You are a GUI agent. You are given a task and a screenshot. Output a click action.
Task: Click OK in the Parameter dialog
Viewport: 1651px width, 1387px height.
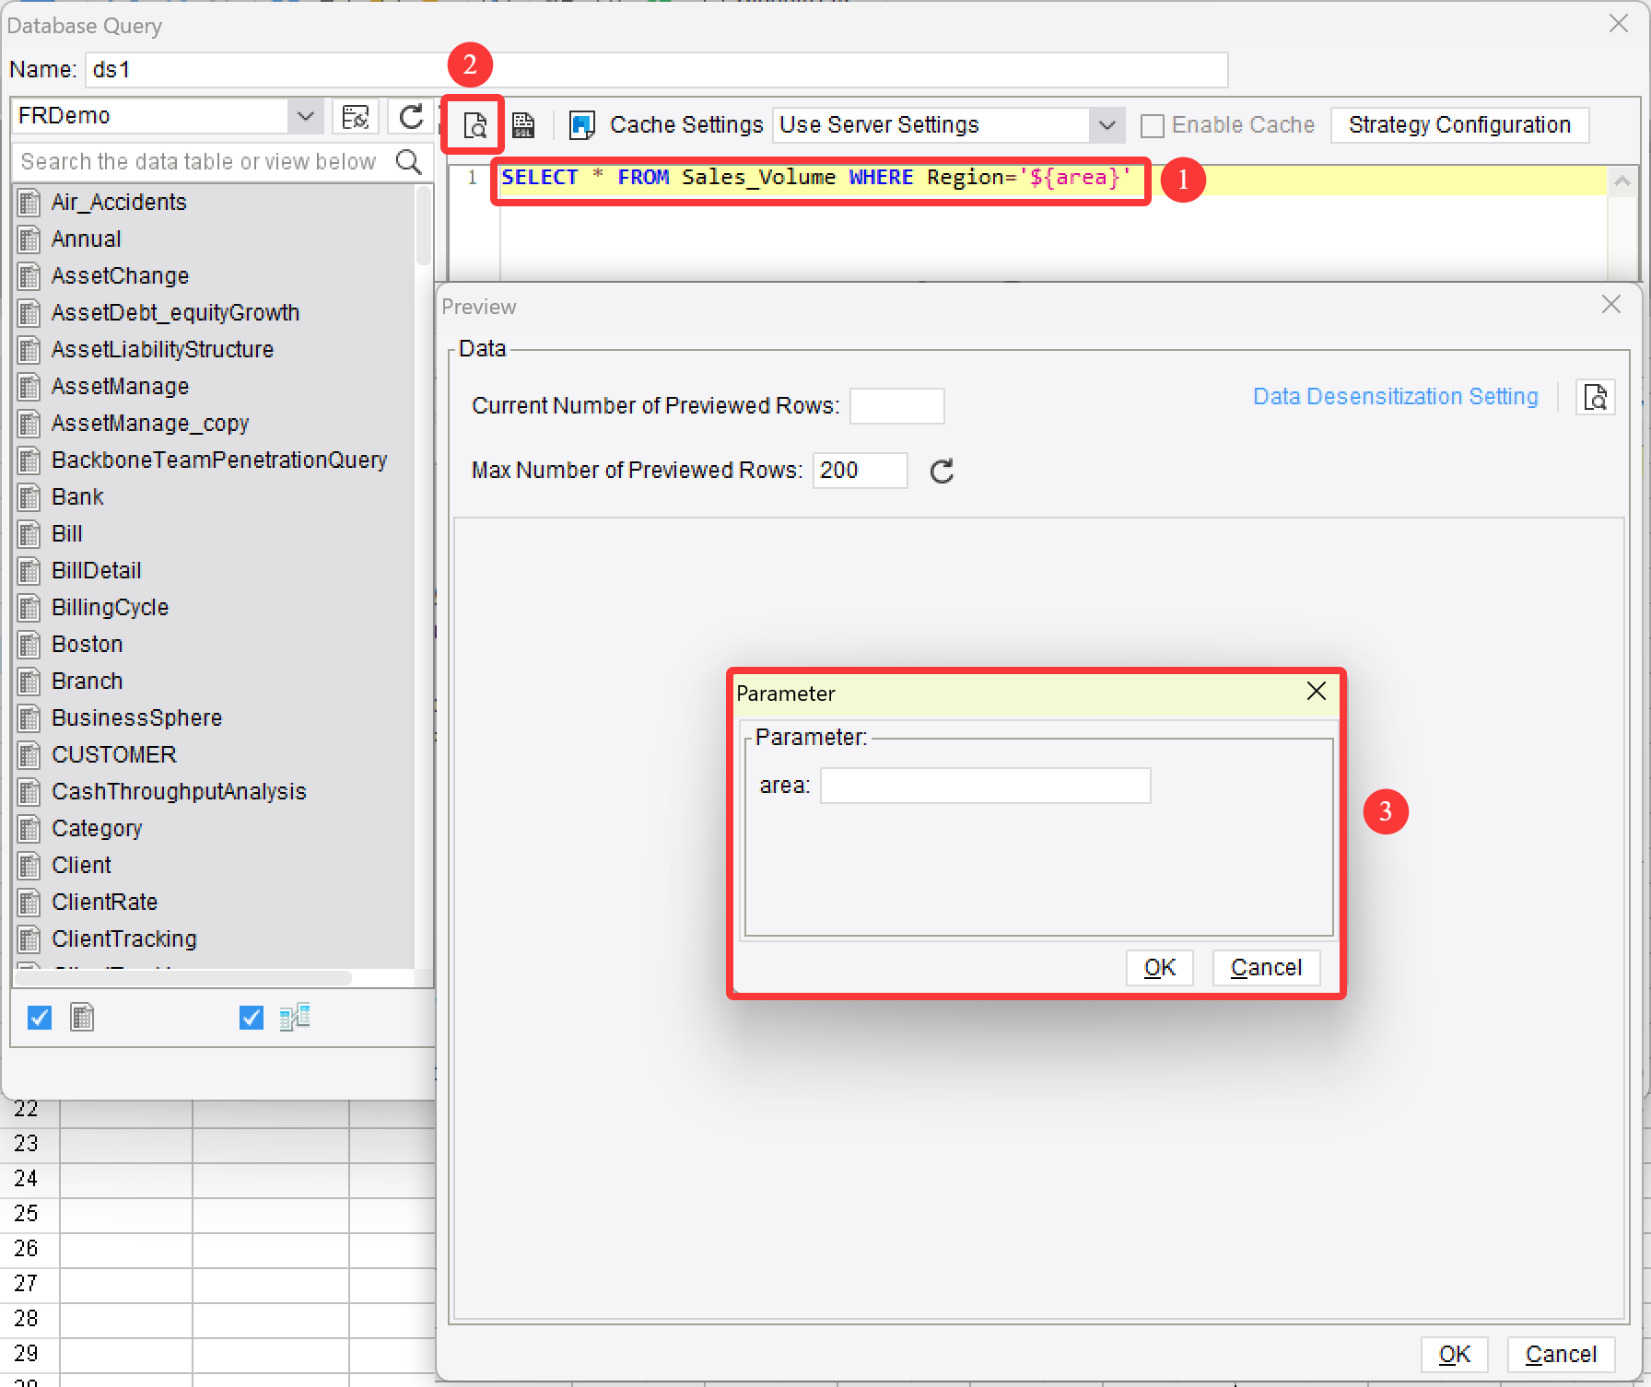[x=1159, y=967]
